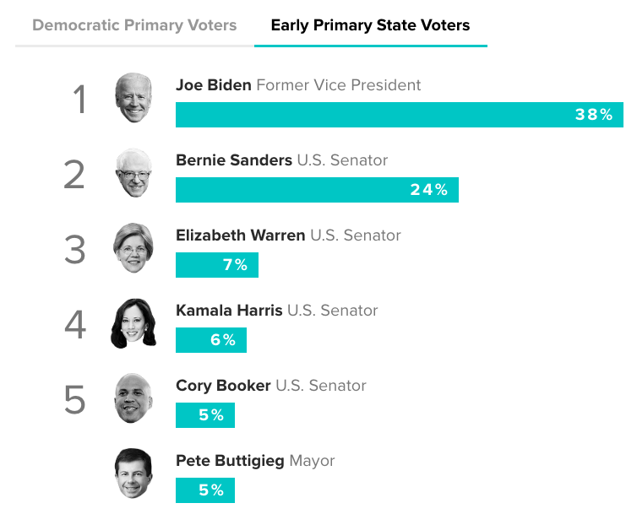Select Early Primary State Voters tab
Viewport: 637px width, 514px height.
[x=371, y=25]
